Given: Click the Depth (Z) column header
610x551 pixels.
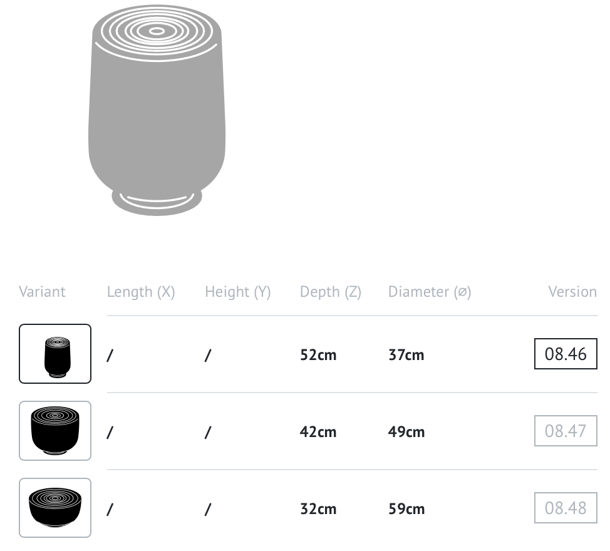Looking at the screenshot, I should click(x=330, y=292).
